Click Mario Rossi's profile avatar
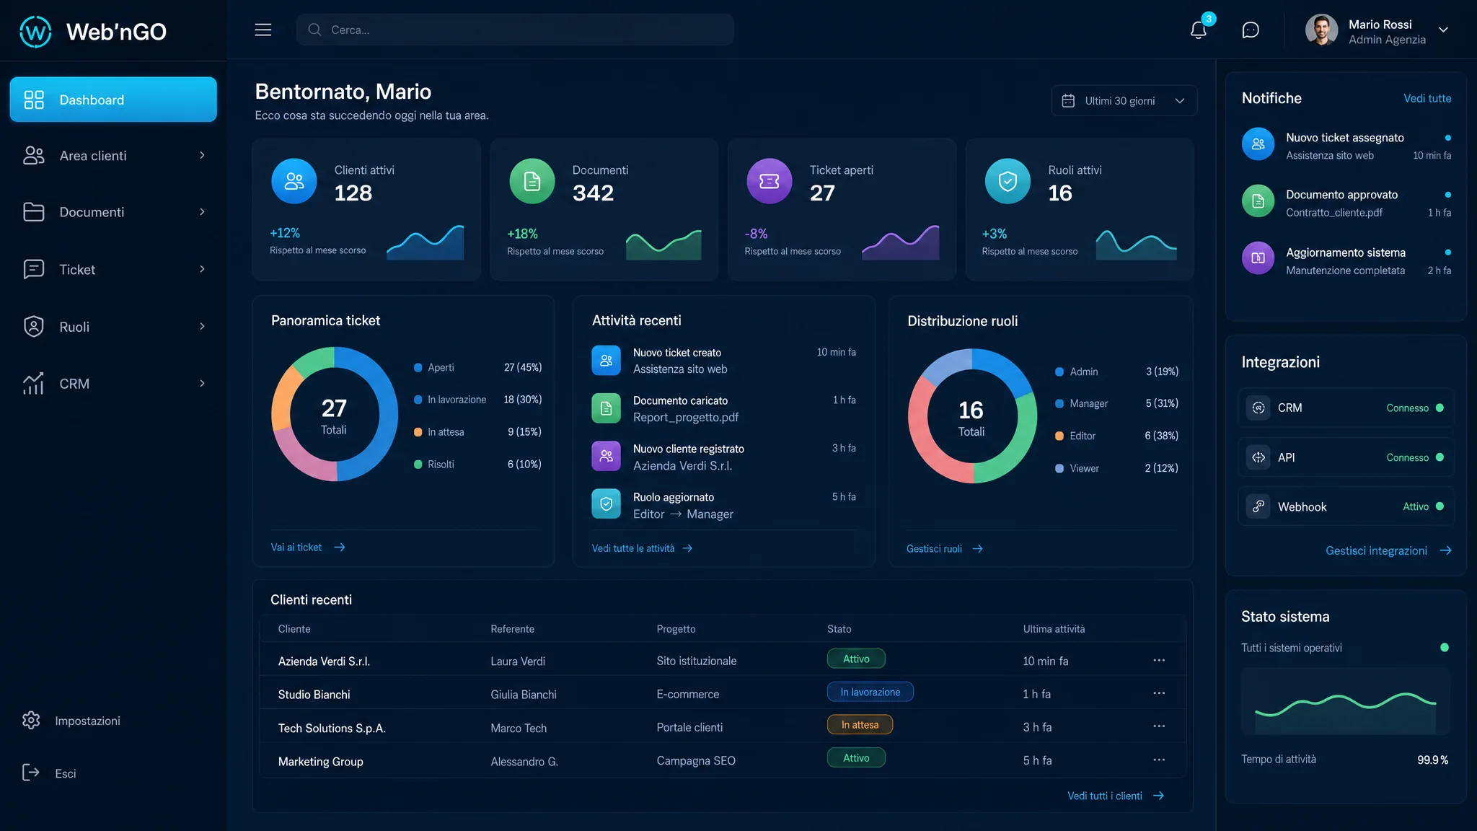 (1321, 30)
